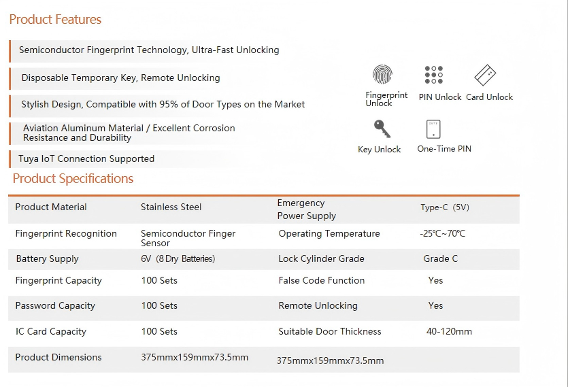Select the Product Features heading
The height and width of the screenshot is (387, 568).
[55, 20]
